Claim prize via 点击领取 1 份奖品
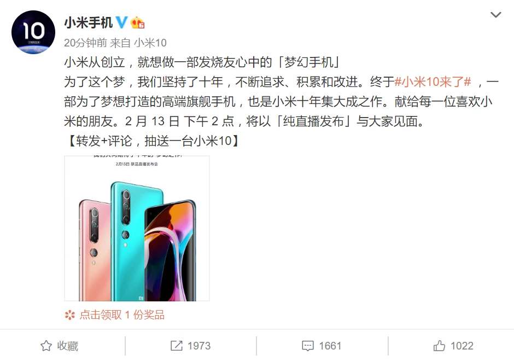Image resolution: width=514 pixels, height=361 pixels. pyautogui.click(x=122, y=315)
